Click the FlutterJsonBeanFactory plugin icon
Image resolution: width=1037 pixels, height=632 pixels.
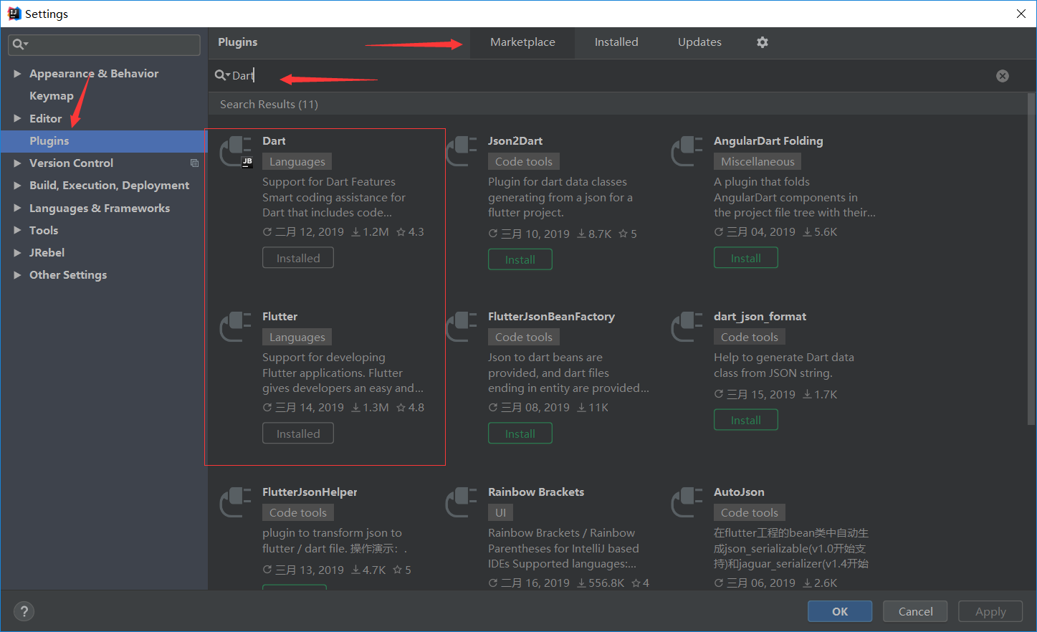[462, 327]
